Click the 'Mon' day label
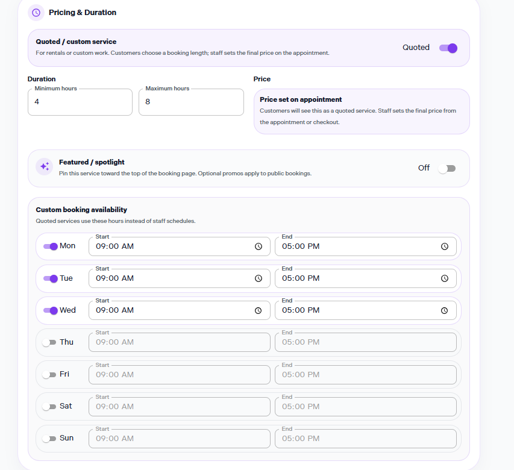This screenshot has width=514, height=470. coord(67,246)
